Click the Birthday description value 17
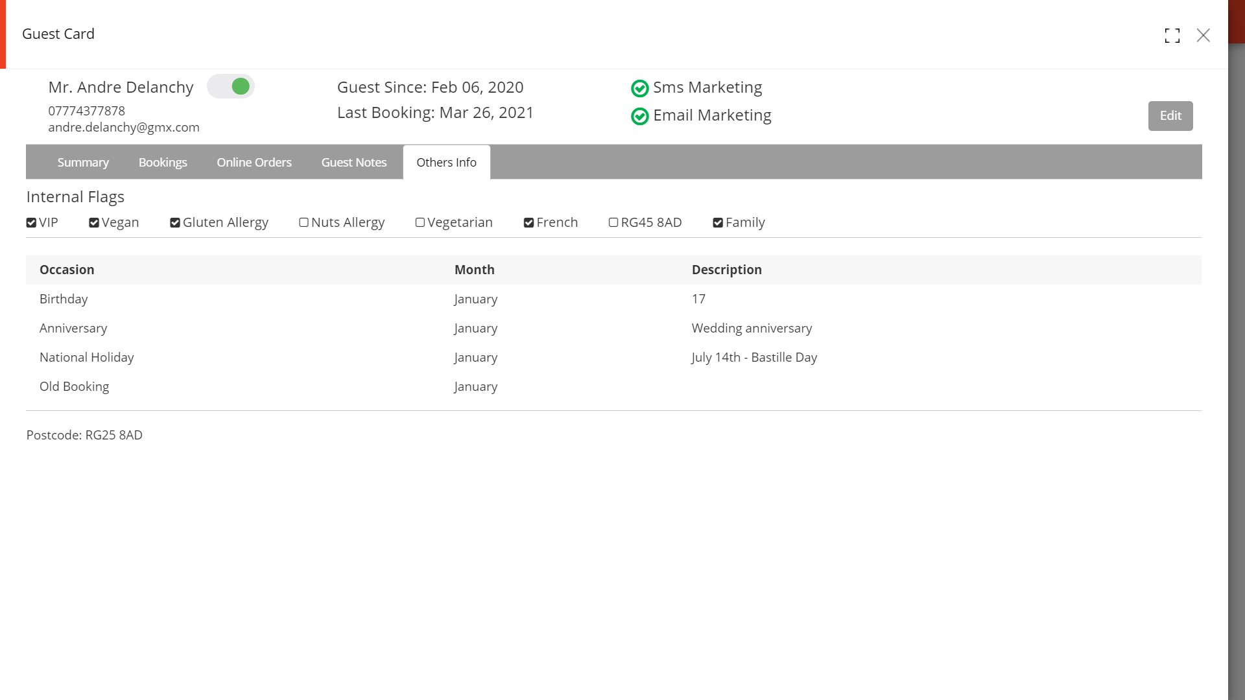Image resolution: width=1245 pixels, height=700 pixels. (x=698, y=299)
